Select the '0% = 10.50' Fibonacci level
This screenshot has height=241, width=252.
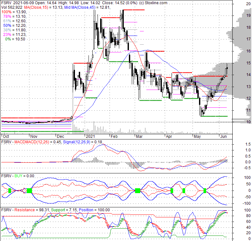click(x=15, y=39)
